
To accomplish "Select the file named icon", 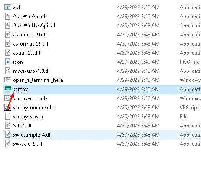I will coord(18,62).
